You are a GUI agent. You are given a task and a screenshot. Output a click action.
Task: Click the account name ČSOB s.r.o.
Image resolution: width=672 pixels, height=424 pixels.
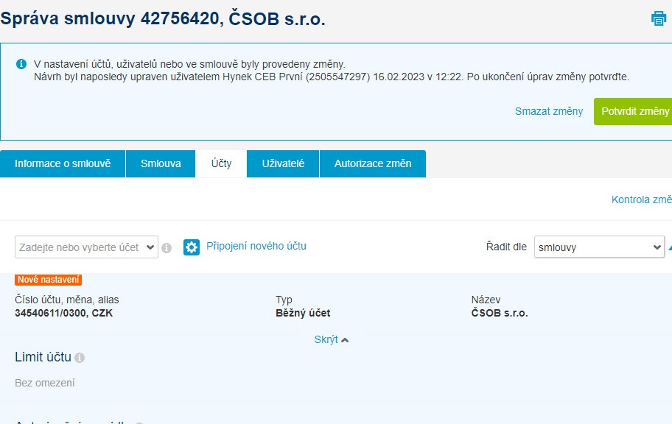[x=500, y=313]
